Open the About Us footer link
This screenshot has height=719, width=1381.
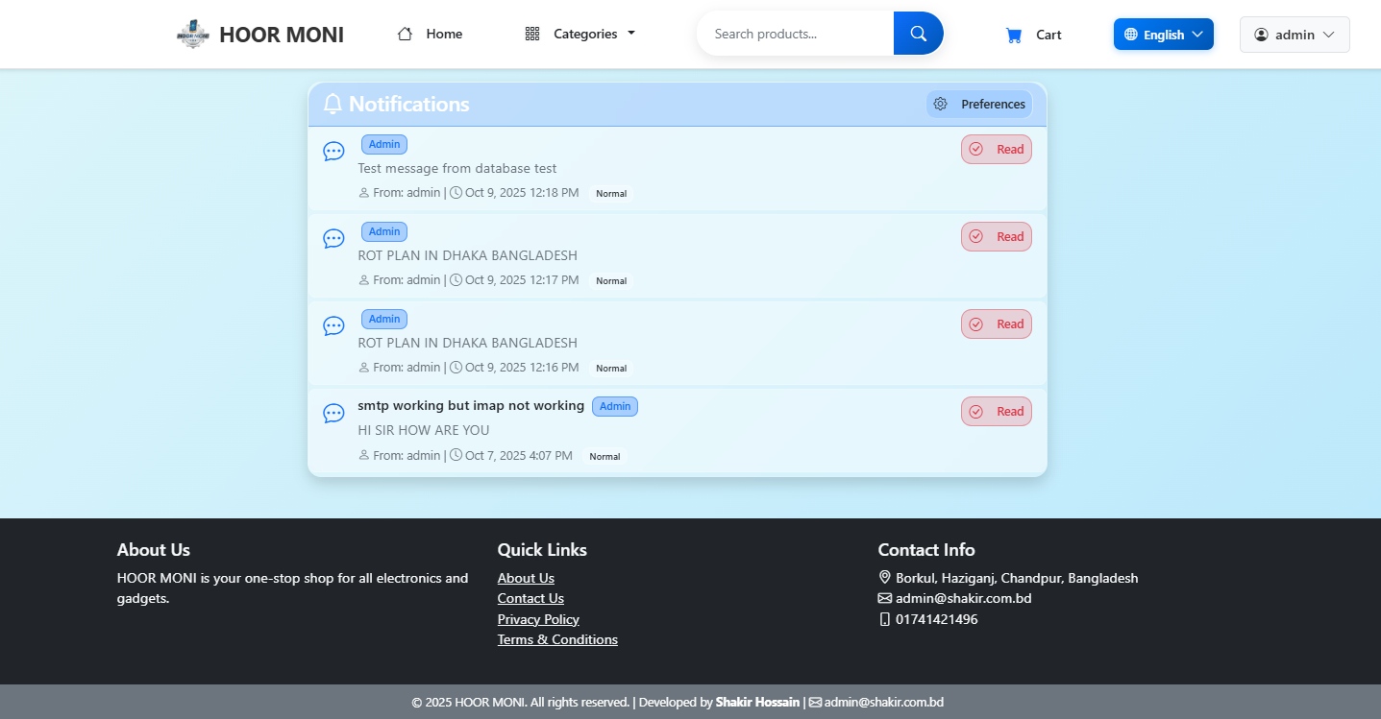[x=526, y=578]
